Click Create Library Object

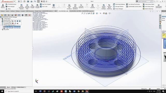pyautogui.click(x=148, y=4)
